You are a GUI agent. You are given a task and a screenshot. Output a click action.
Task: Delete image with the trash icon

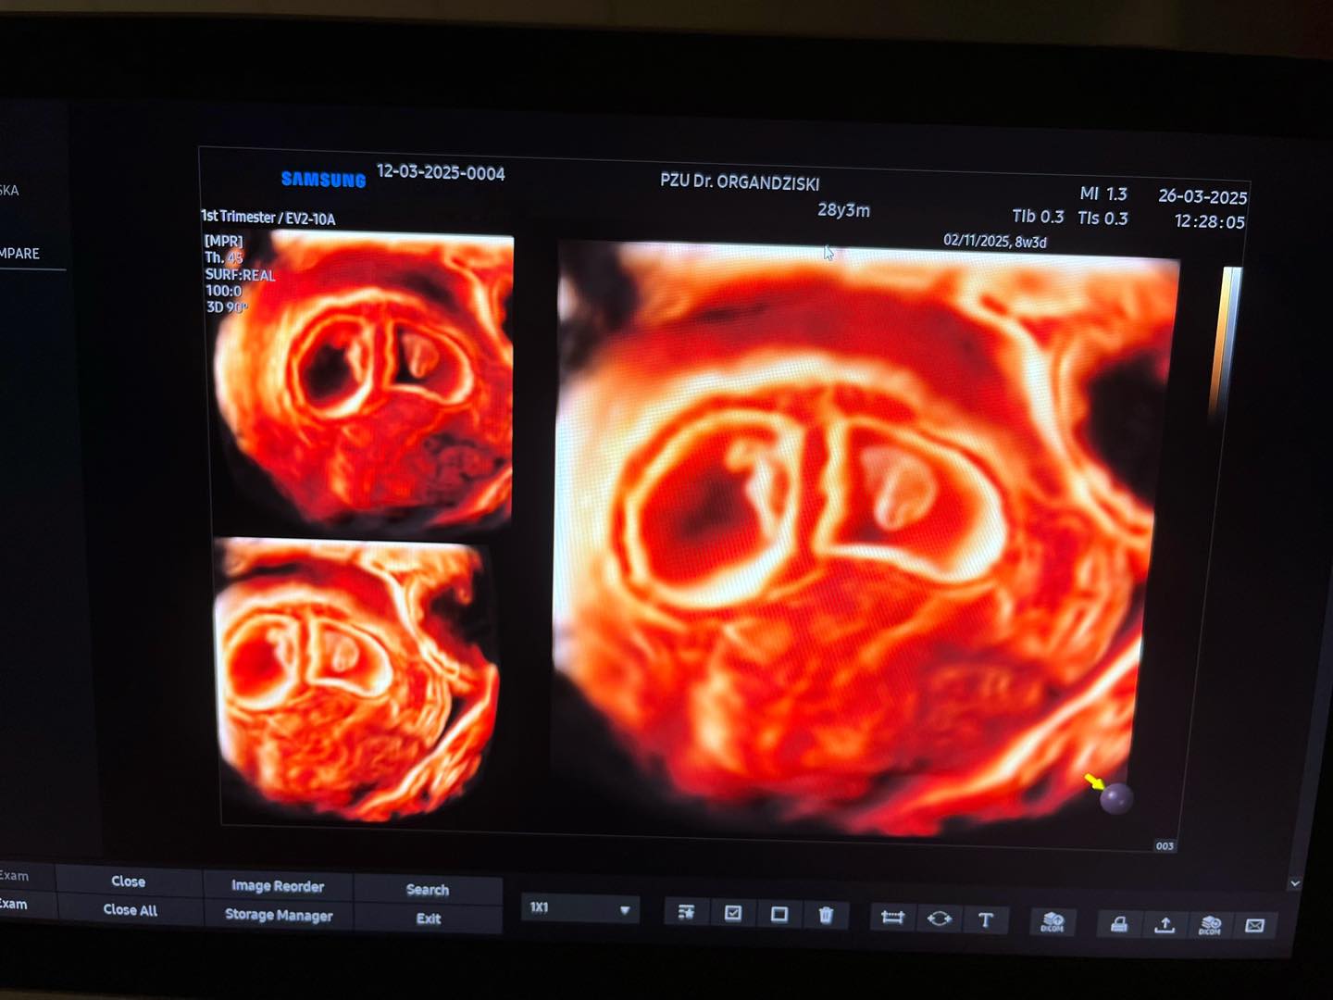pyautogui.click(x=826, y=916)
